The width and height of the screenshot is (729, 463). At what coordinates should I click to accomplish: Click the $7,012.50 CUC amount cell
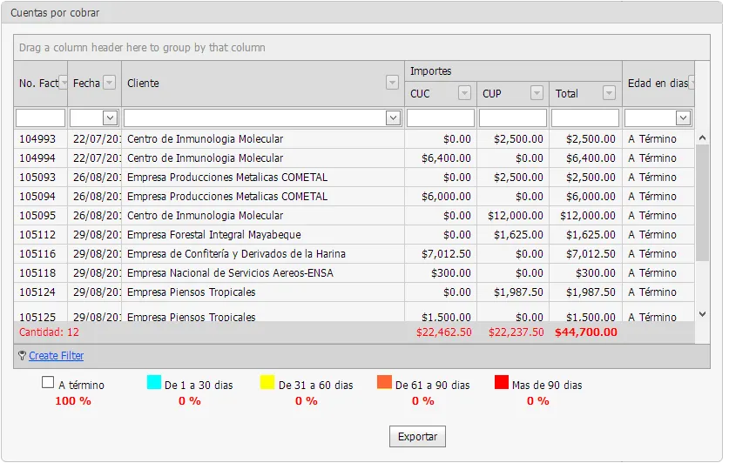[x=446, y=253]
